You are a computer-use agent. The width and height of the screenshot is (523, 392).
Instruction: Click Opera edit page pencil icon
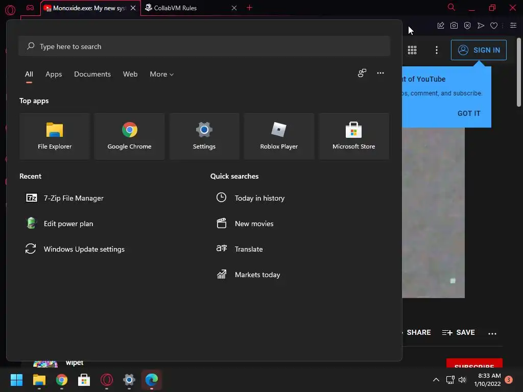click(441, 26)
